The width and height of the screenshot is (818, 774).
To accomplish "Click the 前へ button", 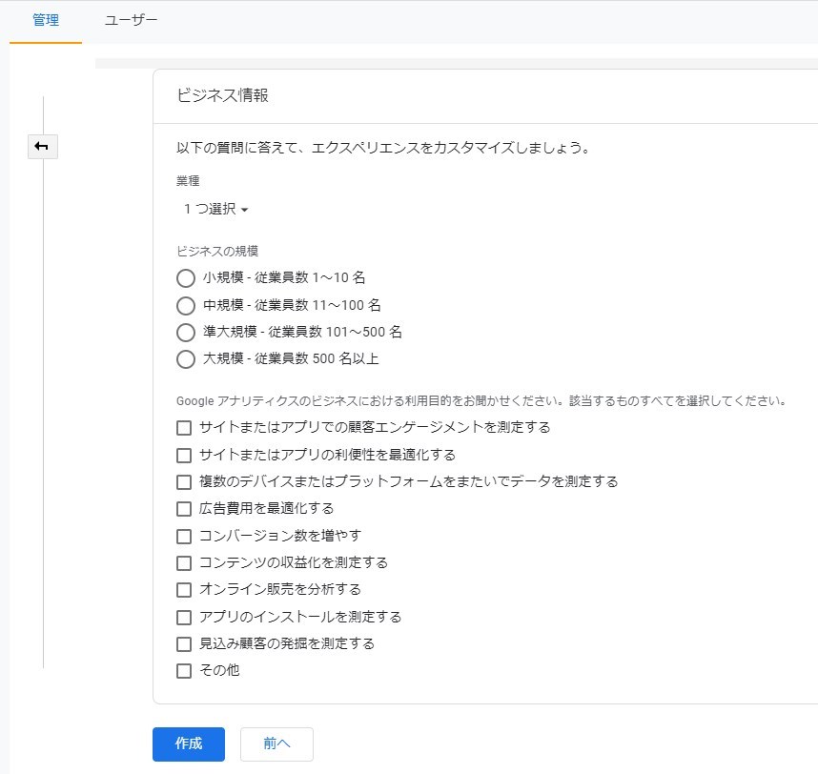I will tap(276, 744).
